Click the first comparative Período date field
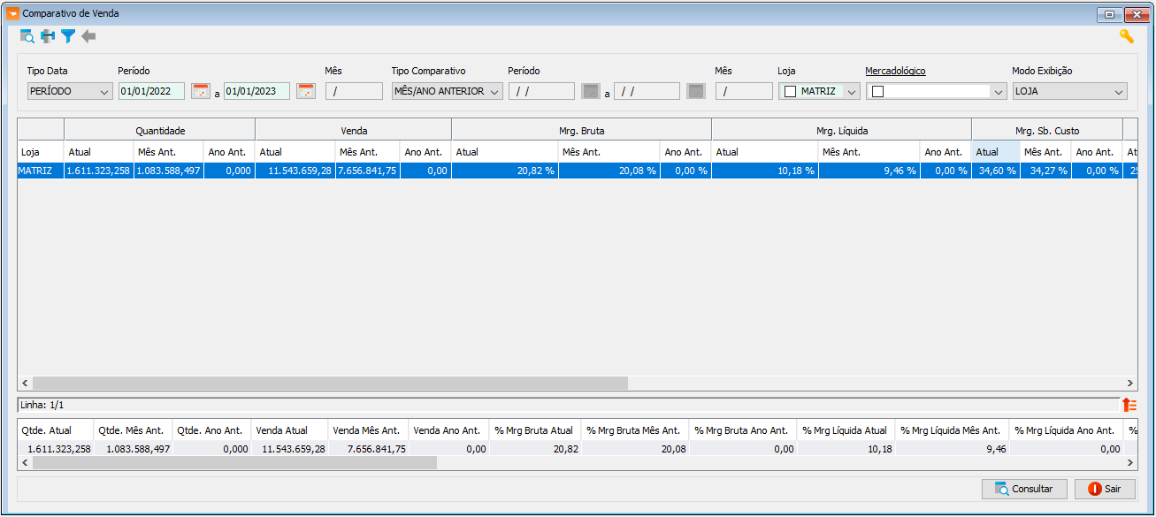The width and height of the screenshot is (1156, 517). [541, 91]
